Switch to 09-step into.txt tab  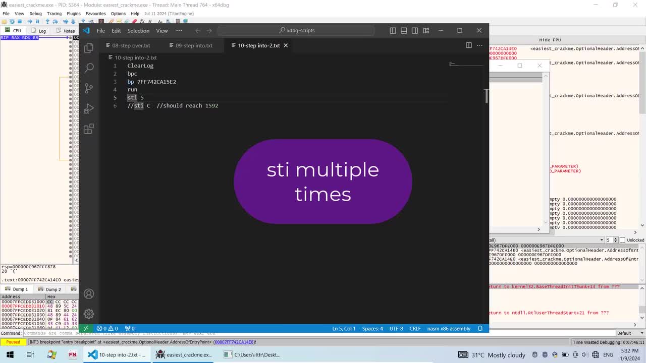[x=191, y=45]
